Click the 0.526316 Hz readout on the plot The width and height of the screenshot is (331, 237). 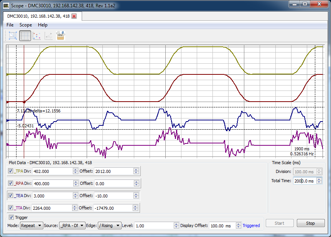click(301, 154)
